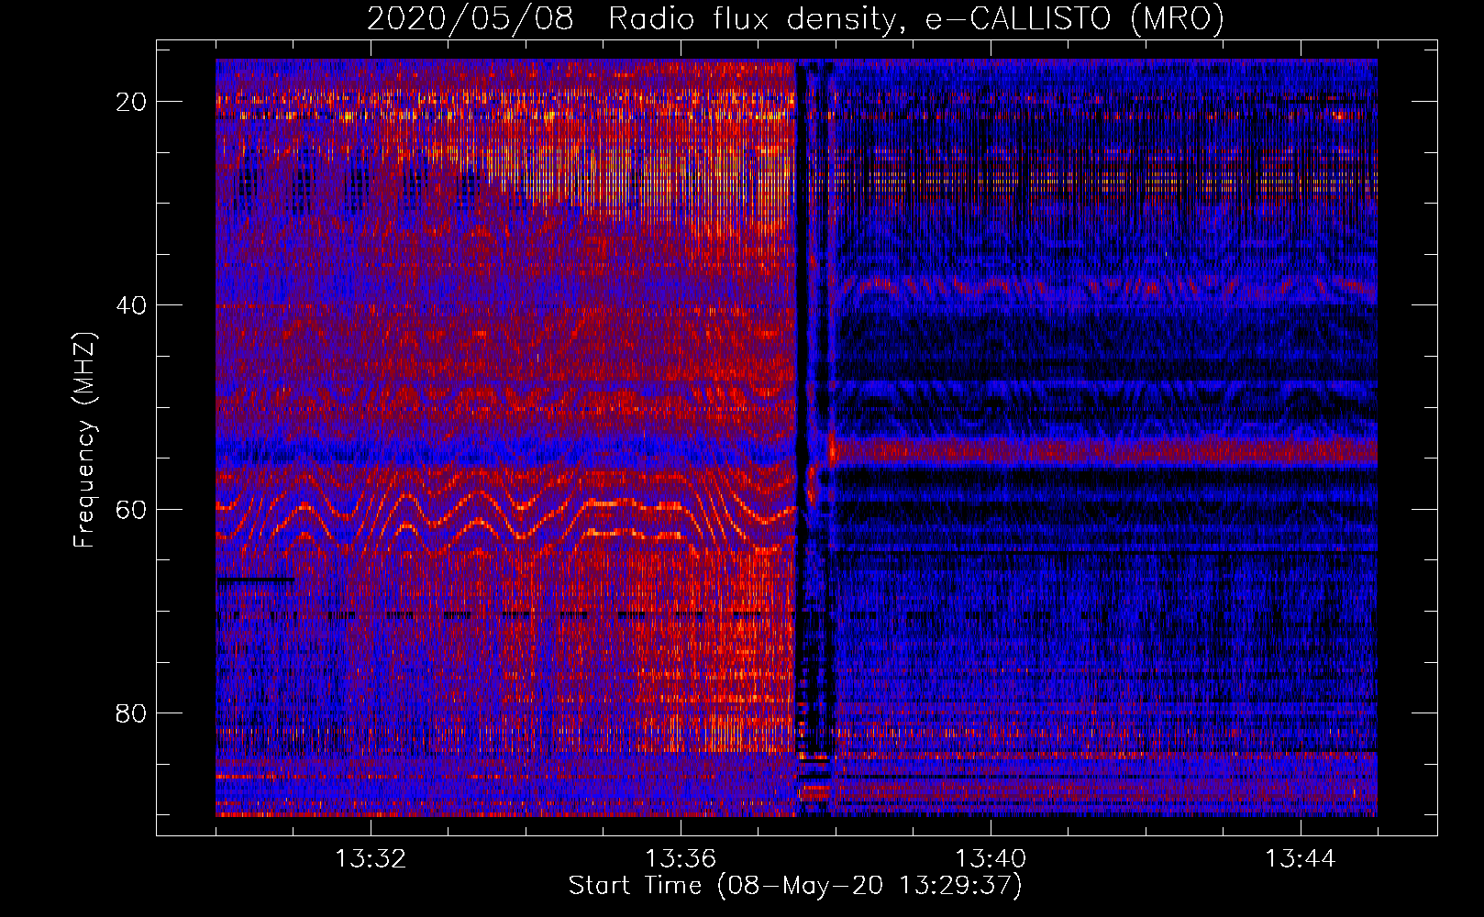Image resolution: width=1484 pixels, height=917 pixels.
Task: Click the 13:36 time tick label
Action: 681,859
